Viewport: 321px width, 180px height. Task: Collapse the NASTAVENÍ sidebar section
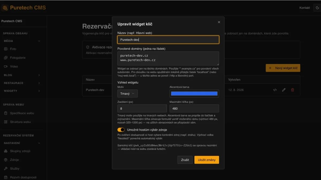[22, 143]
